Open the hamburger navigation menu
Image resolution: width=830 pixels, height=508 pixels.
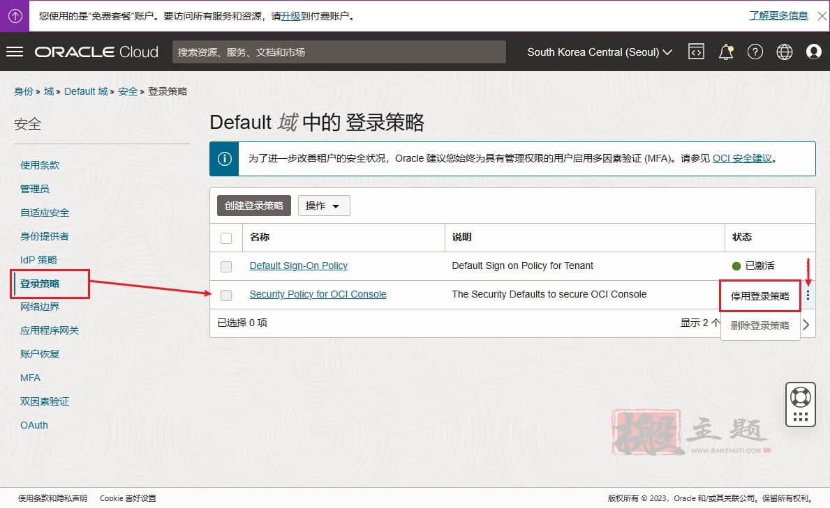point(15,52)
